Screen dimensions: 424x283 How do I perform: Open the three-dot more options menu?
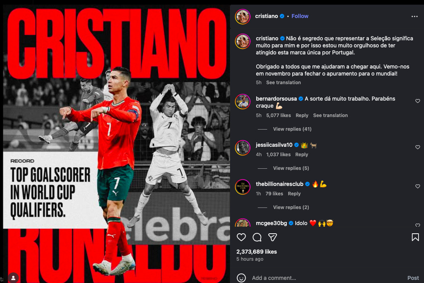[414, 17]
